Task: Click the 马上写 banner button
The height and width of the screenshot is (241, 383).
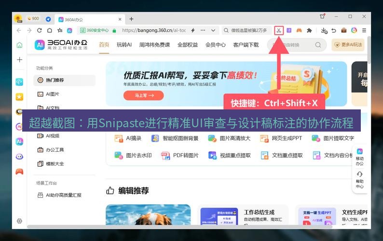Action: click(x=144, y=95)
